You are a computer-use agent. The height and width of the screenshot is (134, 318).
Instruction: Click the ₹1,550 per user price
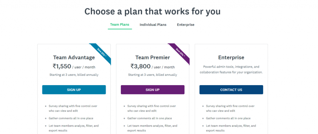click(74, 66)
